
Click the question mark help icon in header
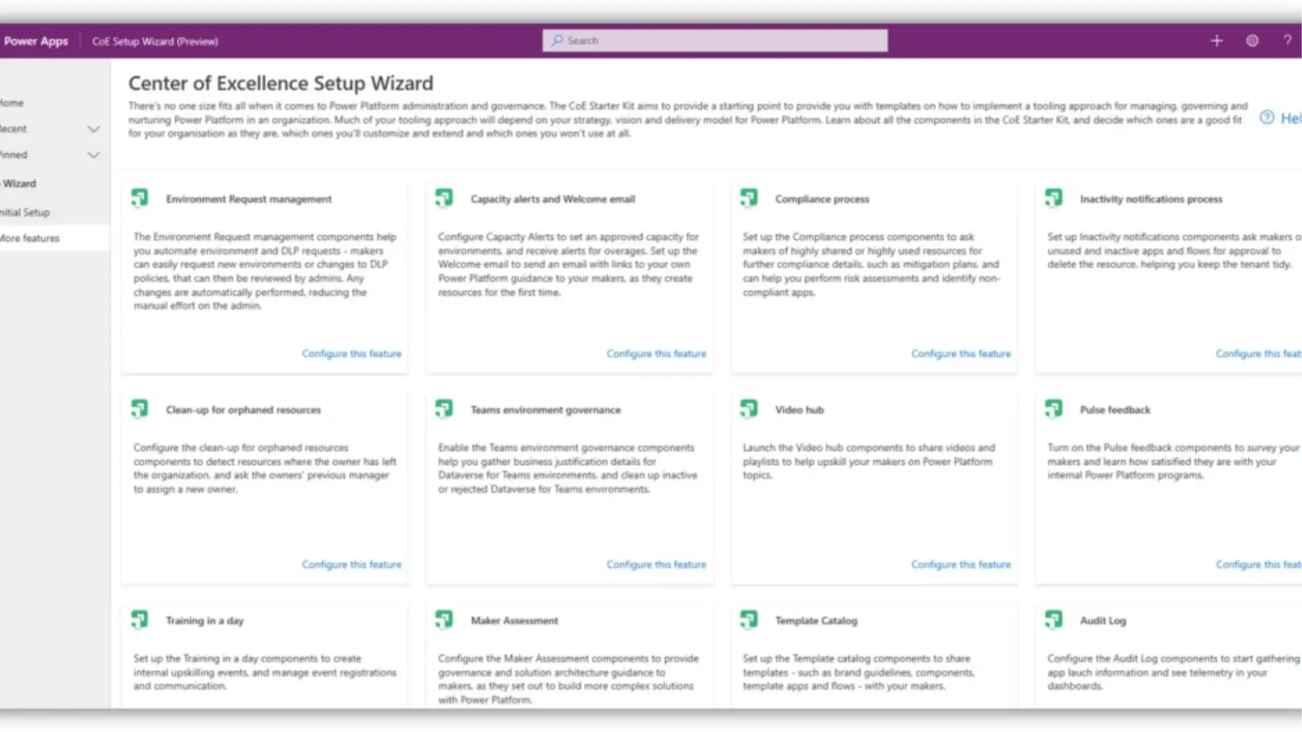point(1287,41)
